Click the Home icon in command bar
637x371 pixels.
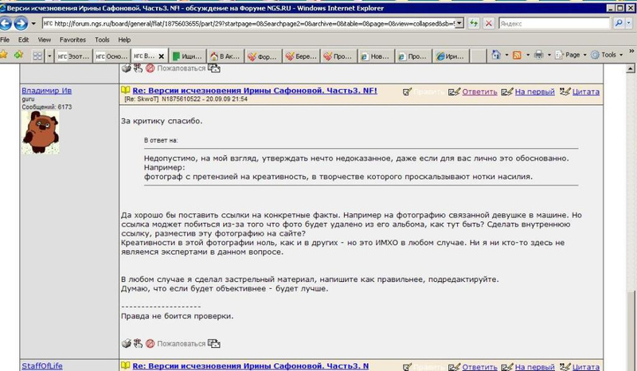tap(498, 55)
